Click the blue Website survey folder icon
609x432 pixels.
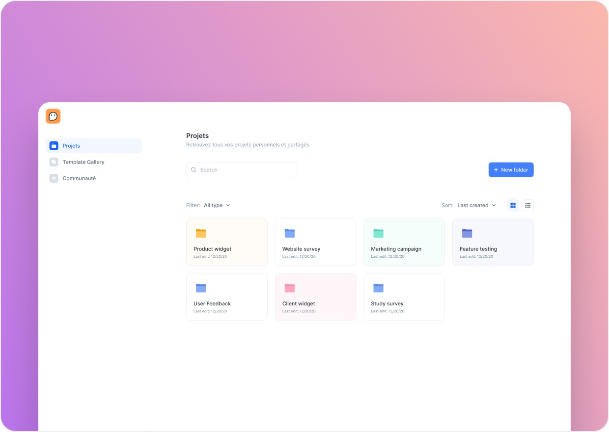click(x=290, y=233)
